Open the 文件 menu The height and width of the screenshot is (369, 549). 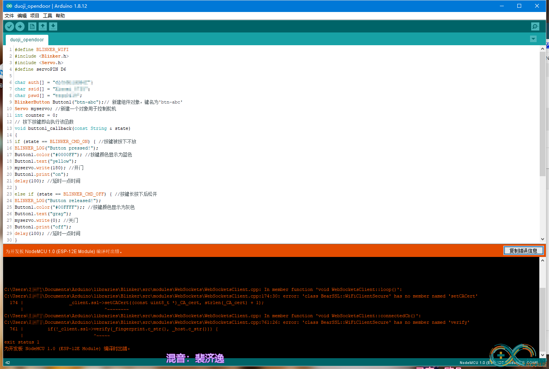(x=9, y=16)
